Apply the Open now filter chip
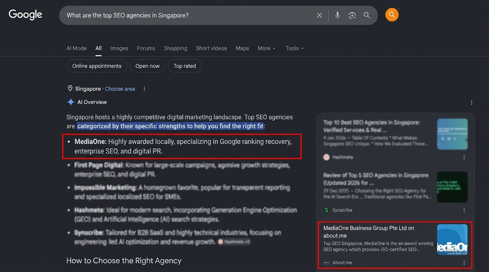This screenshot has width=489, height=272. [x=147, y=66]
